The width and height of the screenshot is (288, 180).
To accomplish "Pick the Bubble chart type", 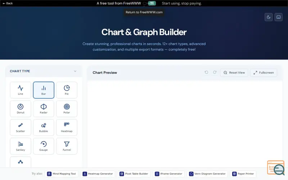I will point(44,127).
